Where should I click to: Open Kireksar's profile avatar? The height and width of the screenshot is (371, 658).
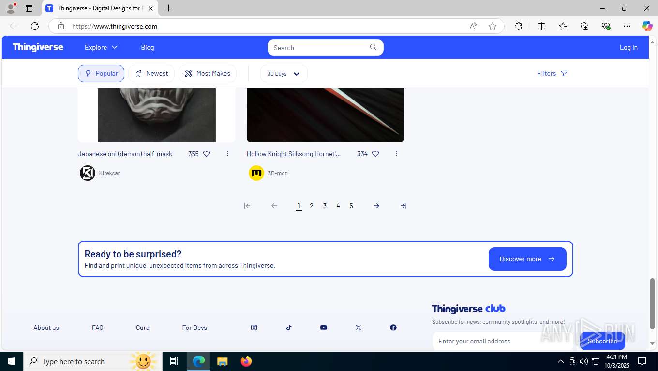(x=88, y=173)
